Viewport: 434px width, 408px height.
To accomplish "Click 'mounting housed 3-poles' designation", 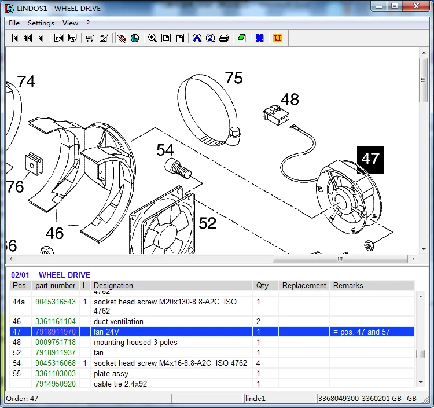I will pos(135,343).
